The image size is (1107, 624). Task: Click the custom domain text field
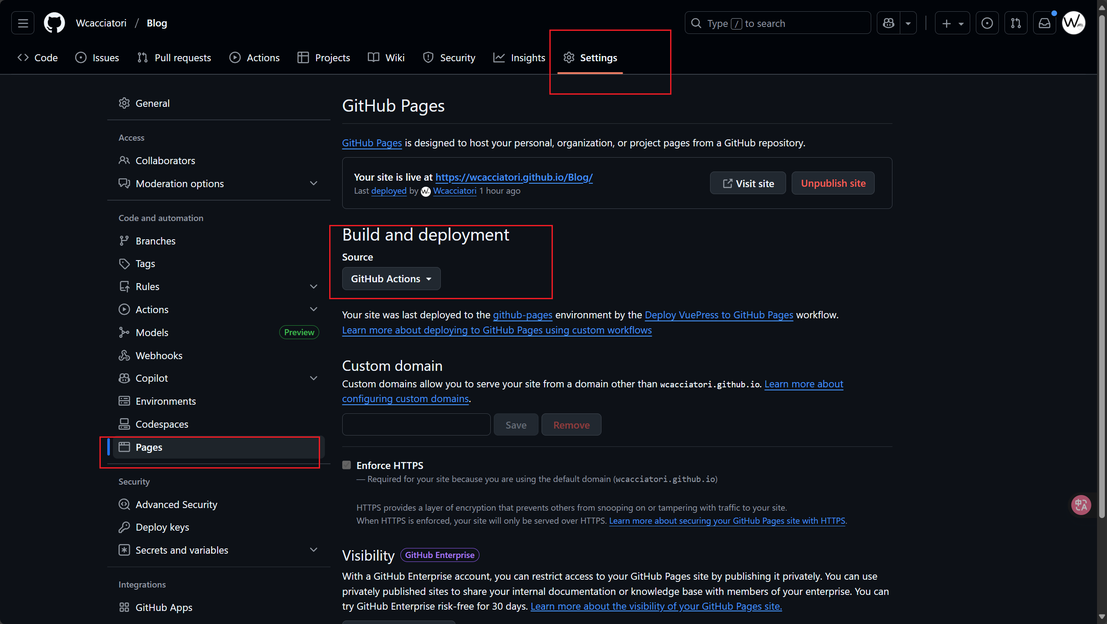click(x=416, y=425)
